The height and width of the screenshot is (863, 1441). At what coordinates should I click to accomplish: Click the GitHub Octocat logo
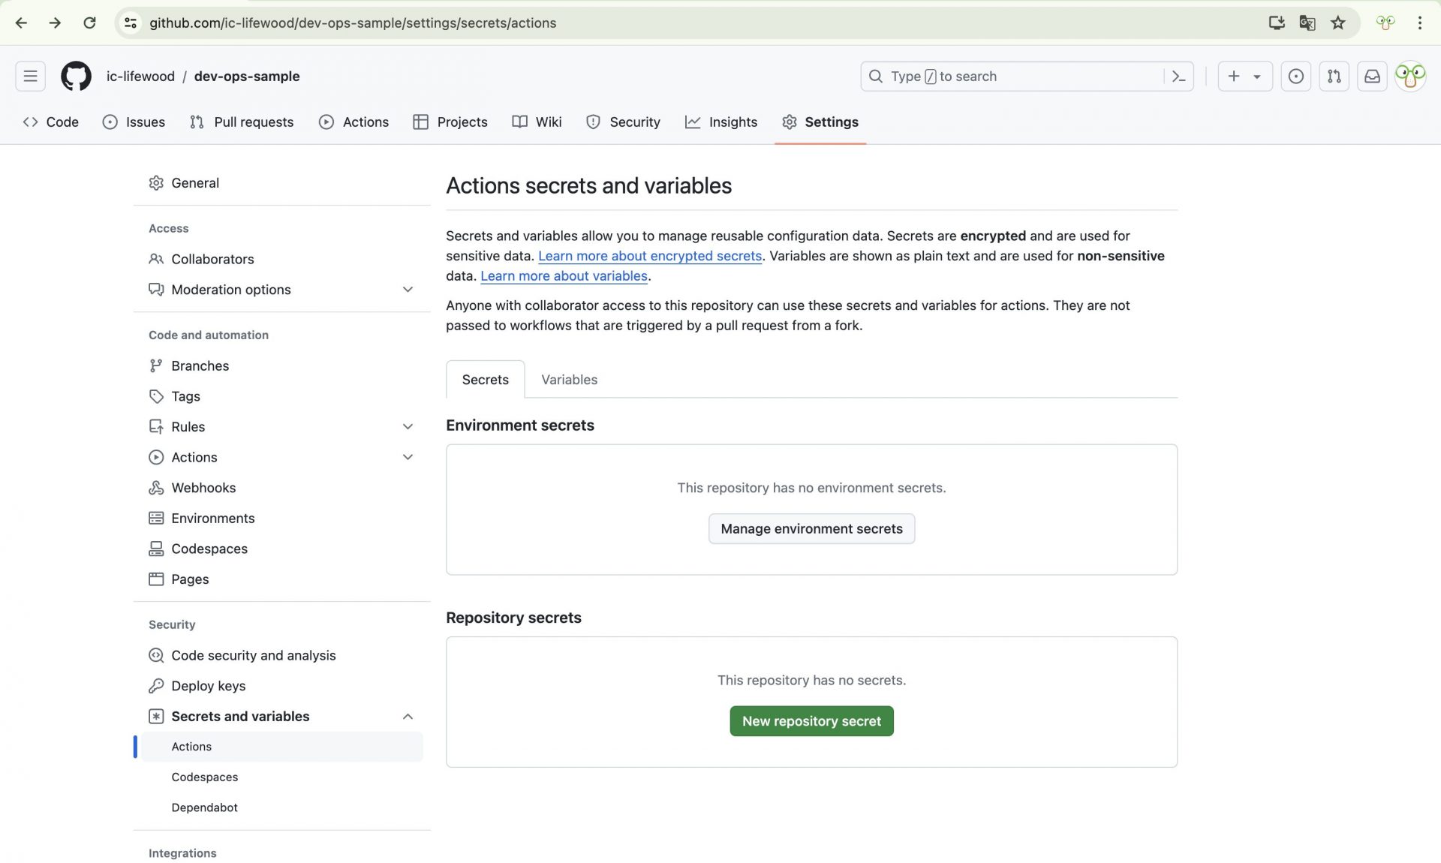(x=76, y=77)
